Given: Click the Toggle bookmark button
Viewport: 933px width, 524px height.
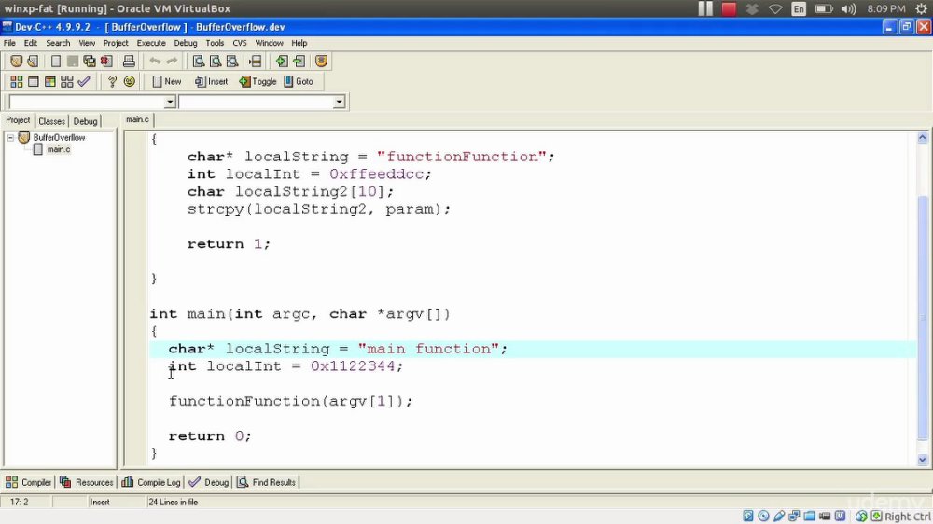Looking at the screenshot, I should [x=258, y=81].
